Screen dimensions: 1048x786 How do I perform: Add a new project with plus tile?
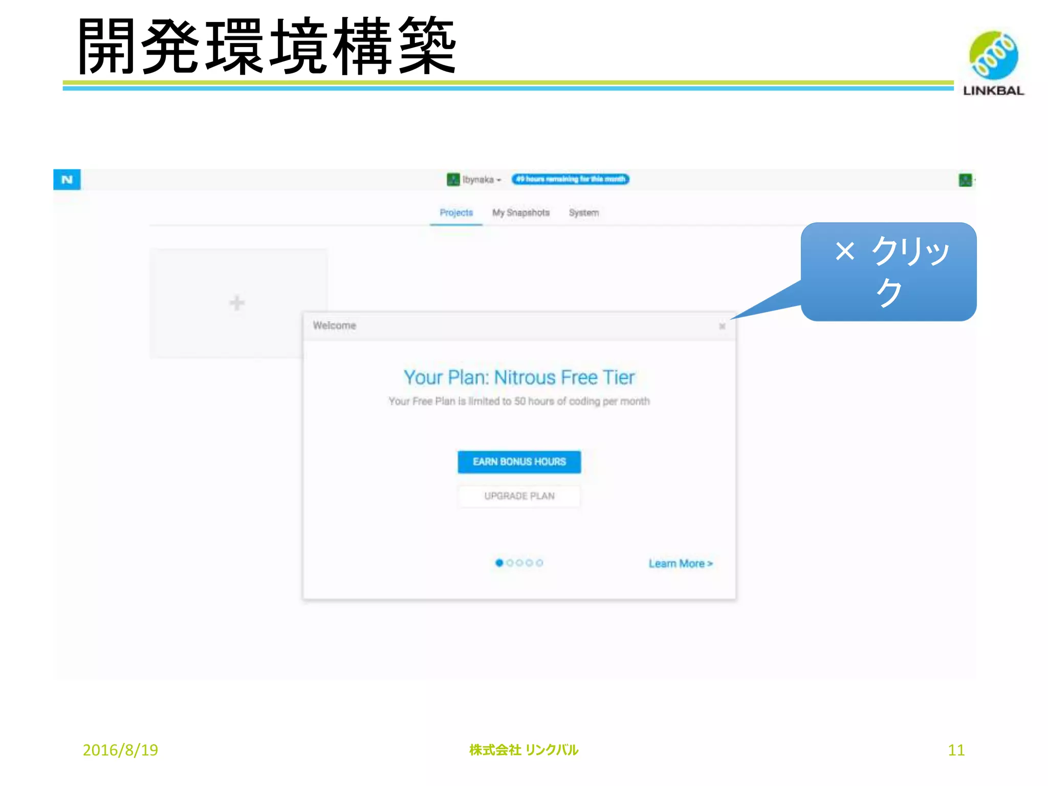pos(236,303)
